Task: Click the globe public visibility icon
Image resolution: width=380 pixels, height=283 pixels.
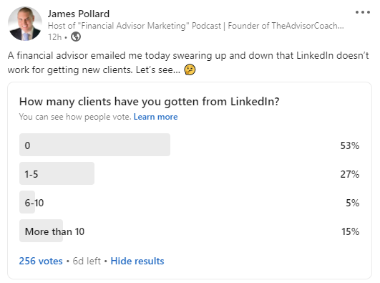Action: coord(76,37)
